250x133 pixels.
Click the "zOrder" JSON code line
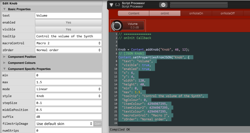tap(144, 119)
